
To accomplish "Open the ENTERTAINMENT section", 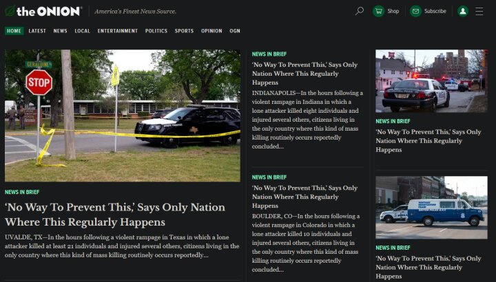I will (x=118, y=31).
